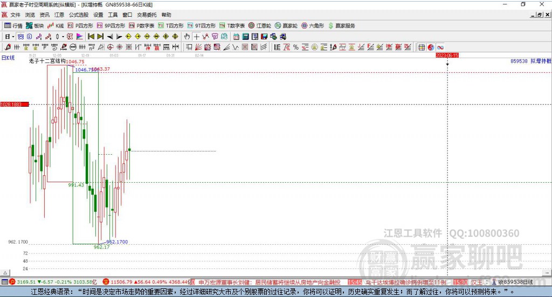Open the T数字表 tool
The width and height of the screenshot is (552, 297).
tap(232, 26)
